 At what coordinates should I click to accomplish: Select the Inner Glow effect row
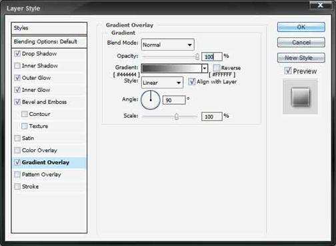pyautogui.click(x=49, y=90)
